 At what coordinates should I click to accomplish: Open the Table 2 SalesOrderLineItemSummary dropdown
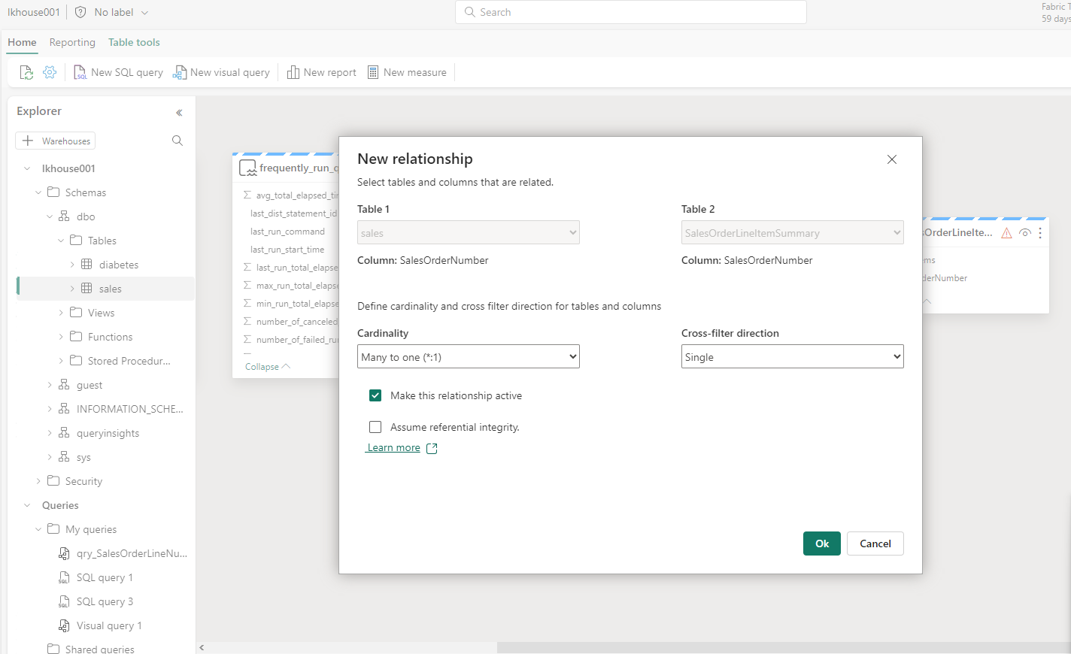coord(793,232)
